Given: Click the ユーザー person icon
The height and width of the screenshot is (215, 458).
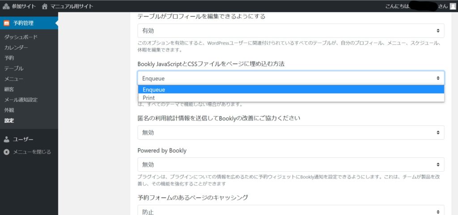Looking at the screenshot, I should 7,139.
